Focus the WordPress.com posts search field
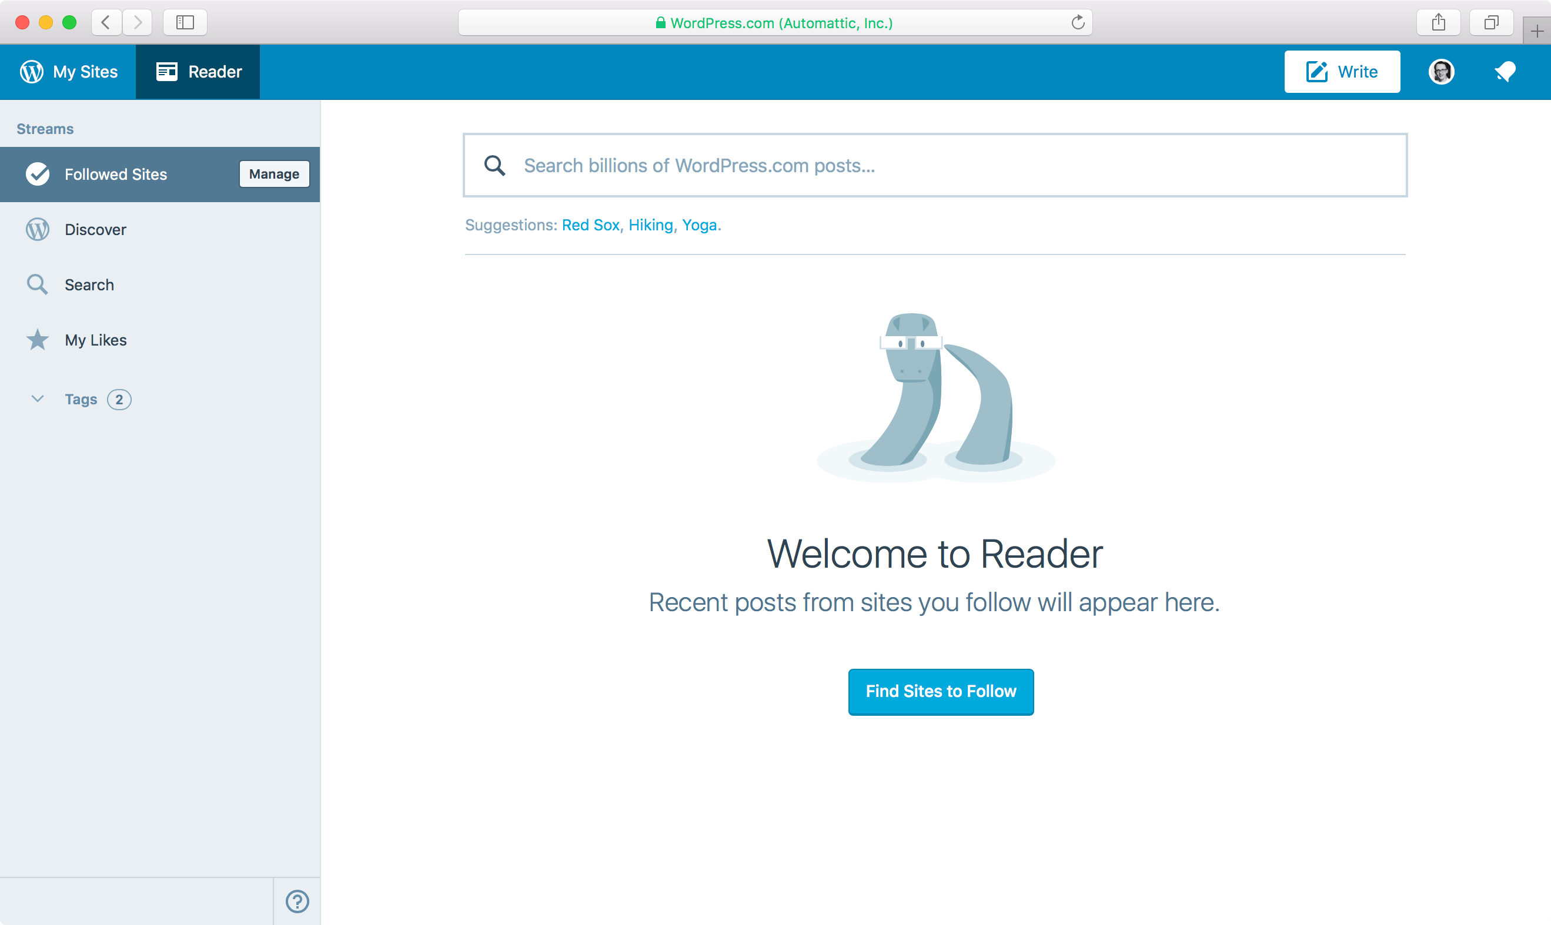The height and width of the screenshot is (925, 1551). [x=935, y=166]
